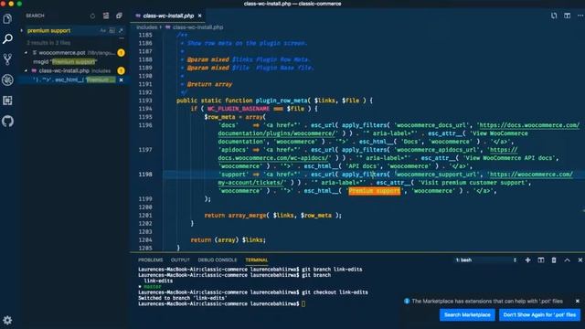Open the GitHub view in activity bar

point(7,122)
